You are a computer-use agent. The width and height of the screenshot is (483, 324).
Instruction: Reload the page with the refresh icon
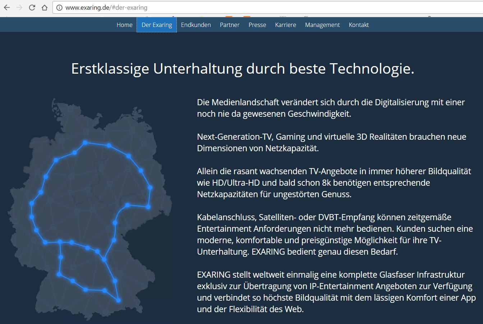pyautogui.click(x=32, y=8)
